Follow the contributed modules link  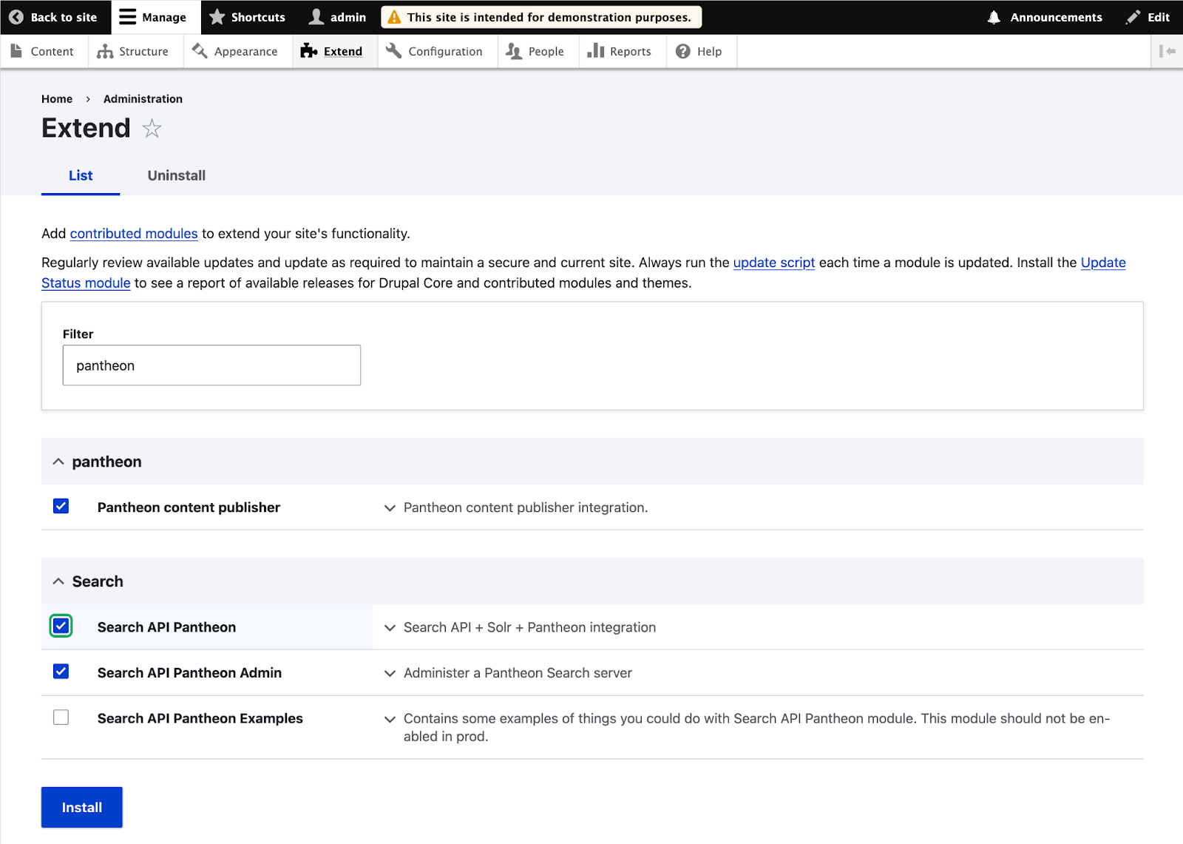coord(134,234)
